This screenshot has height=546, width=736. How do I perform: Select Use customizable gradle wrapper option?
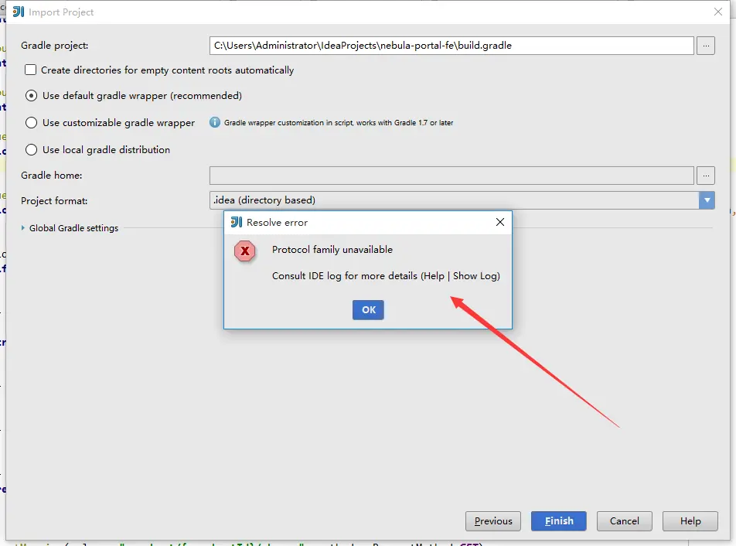tap(31, 122)
